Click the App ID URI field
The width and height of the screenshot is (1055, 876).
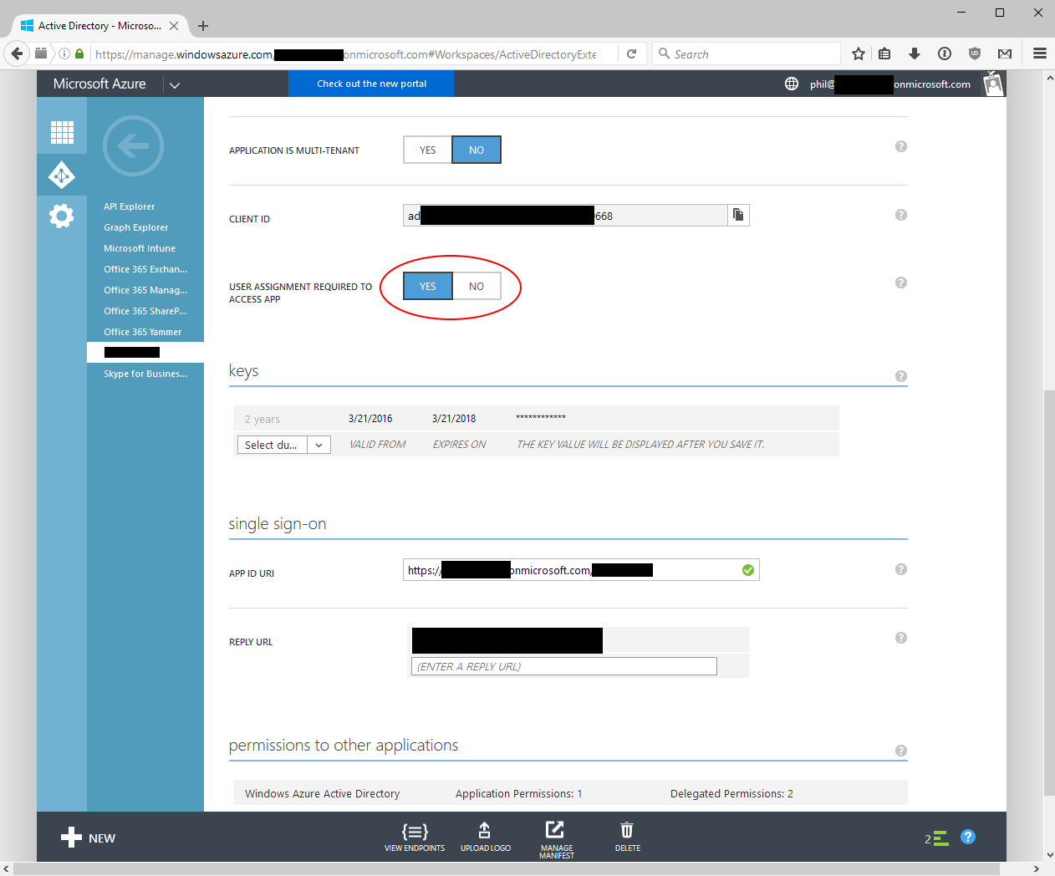581,570
